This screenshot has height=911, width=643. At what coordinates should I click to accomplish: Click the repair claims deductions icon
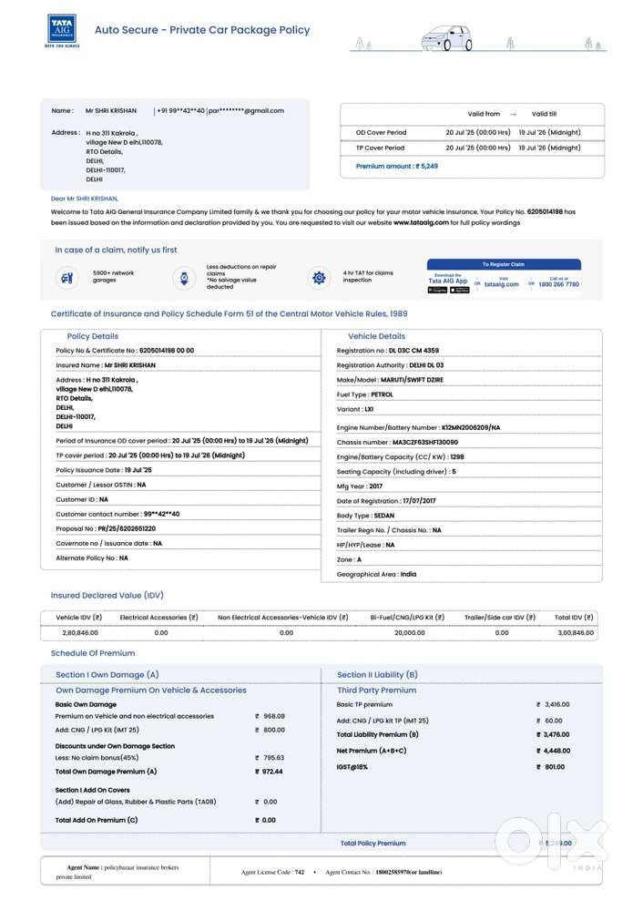point(184,277)
